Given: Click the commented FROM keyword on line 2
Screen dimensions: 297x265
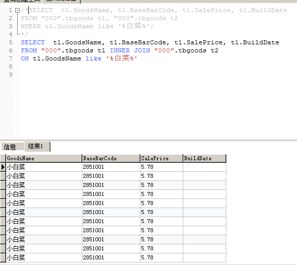Looking at the screenshot, I should [x=29, y=18].
